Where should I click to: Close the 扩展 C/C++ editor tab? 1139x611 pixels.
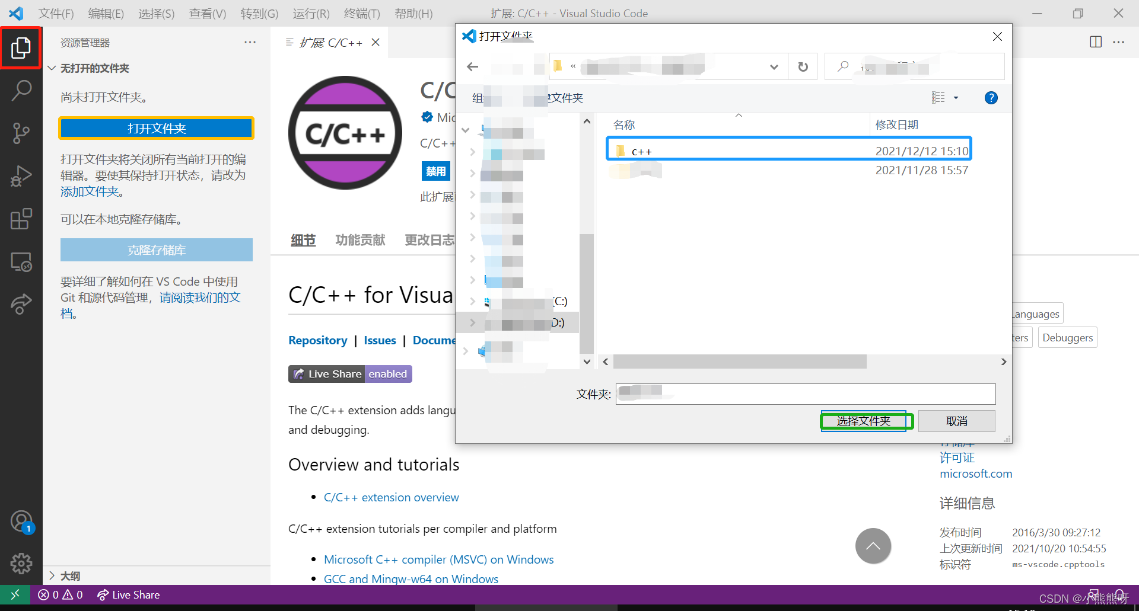(376, 42)
